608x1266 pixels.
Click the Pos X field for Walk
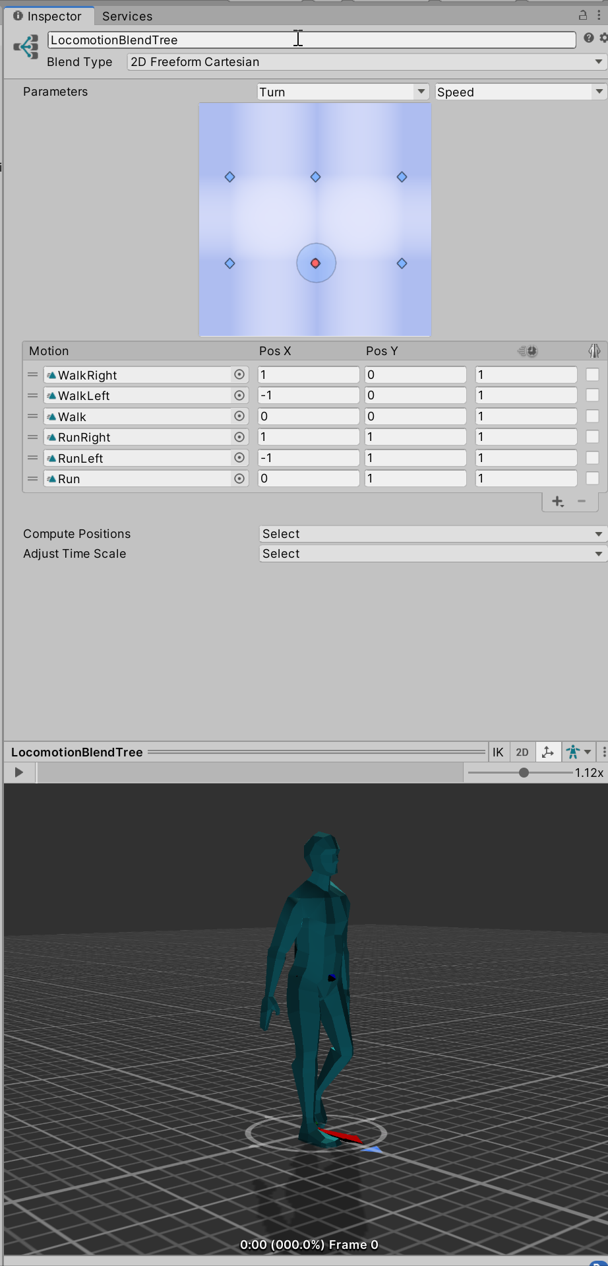click(x=308, y=416)
